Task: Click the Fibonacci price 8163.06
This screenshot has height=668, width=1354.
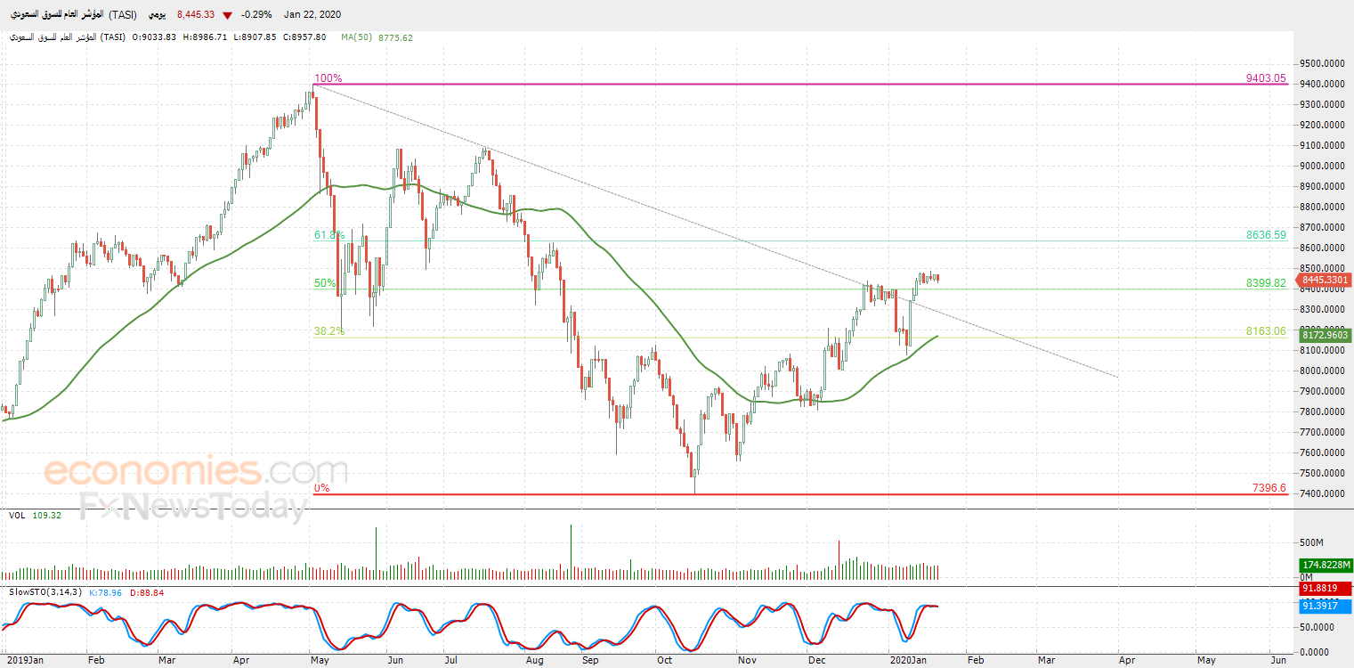Action: click(1267, 331)
